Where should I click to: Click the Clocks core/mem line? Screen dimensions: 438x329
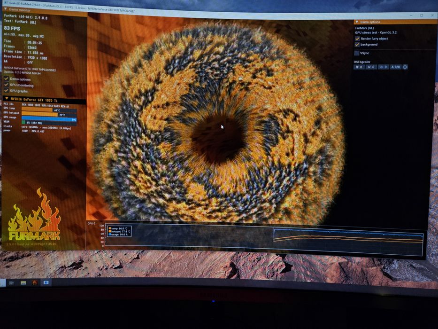pos(46,128)
